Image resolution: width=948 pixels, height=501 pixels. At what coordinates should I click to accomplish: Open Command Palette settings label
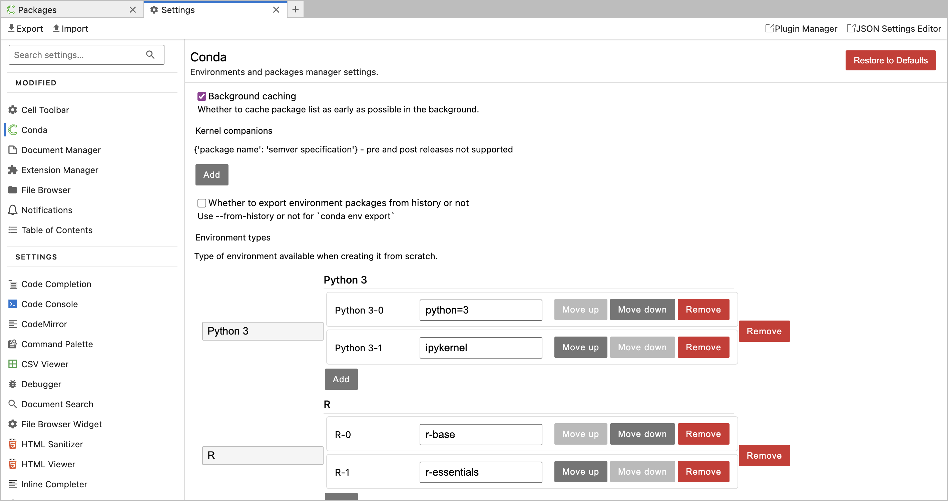(x=57, y=344)
